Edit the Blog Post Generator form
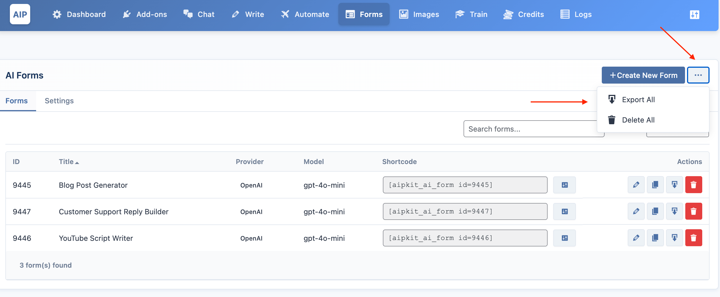This screenshot has height=297, width=720. 636,185
